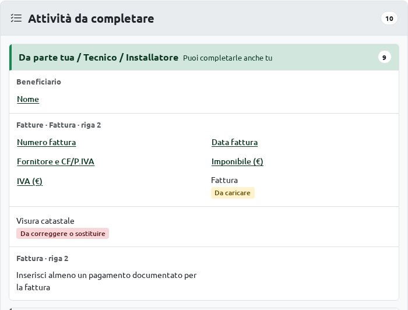Open the Nome link under Beneficiario
The image size is (408, 310).
pos(28,99)
